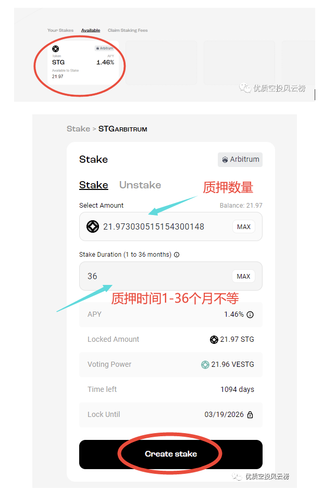This screenshot has width=335, height=490.
Task: Open the Arbitrum network selector
Action: point(240,160)
